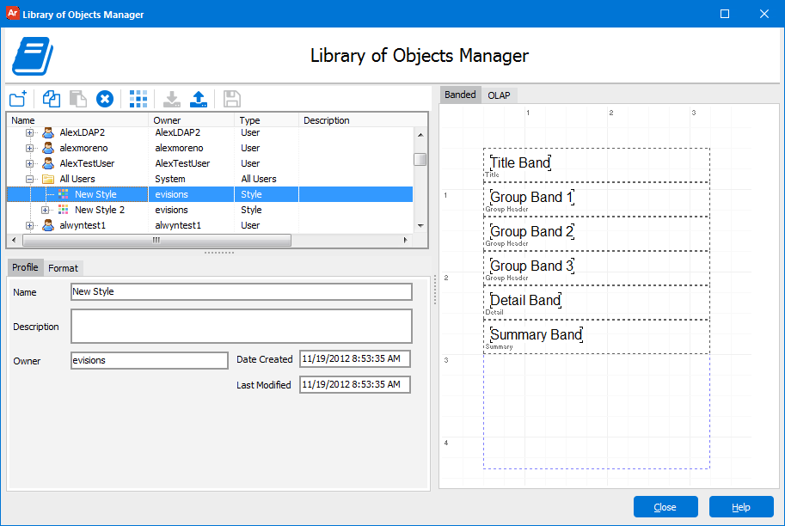Click the horizontal scrollbar thumb under tree
Image resolution: width=785 pixels, height=526 pixels.
click(156, 241)
